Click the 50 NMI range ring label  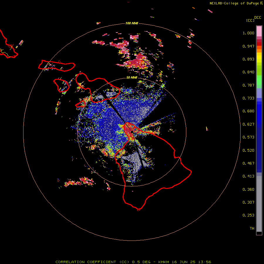click(132, 77)
